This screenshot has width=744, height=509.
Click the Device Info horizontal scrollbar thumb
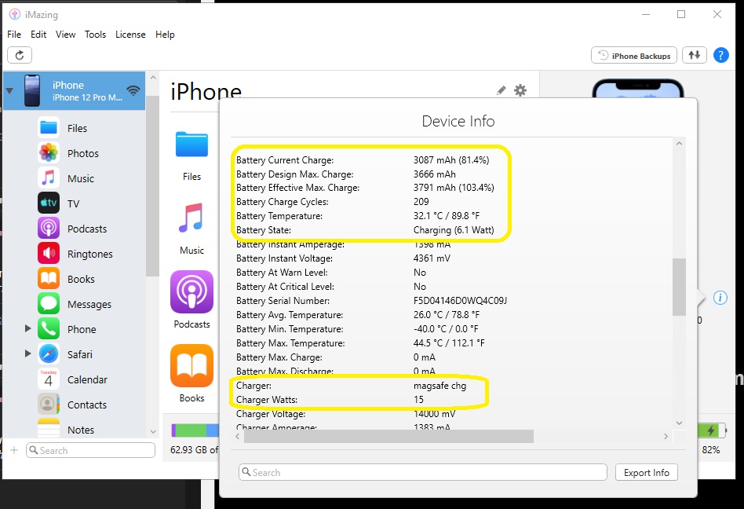(388, 437)
